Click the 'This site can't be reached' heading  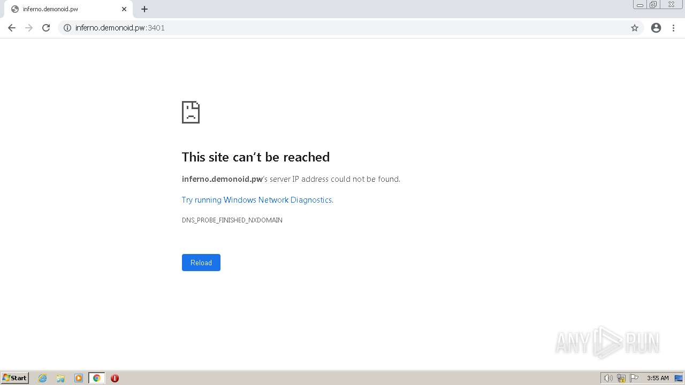coord(256,157)
